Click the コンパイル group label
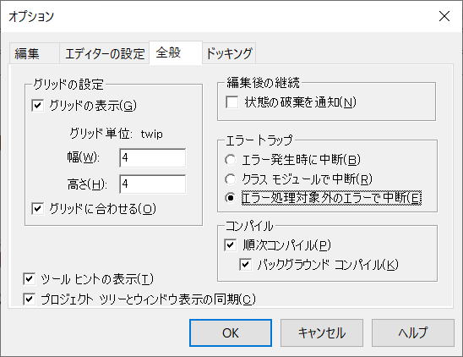463x357 pixels. click(x=249, y=226)
